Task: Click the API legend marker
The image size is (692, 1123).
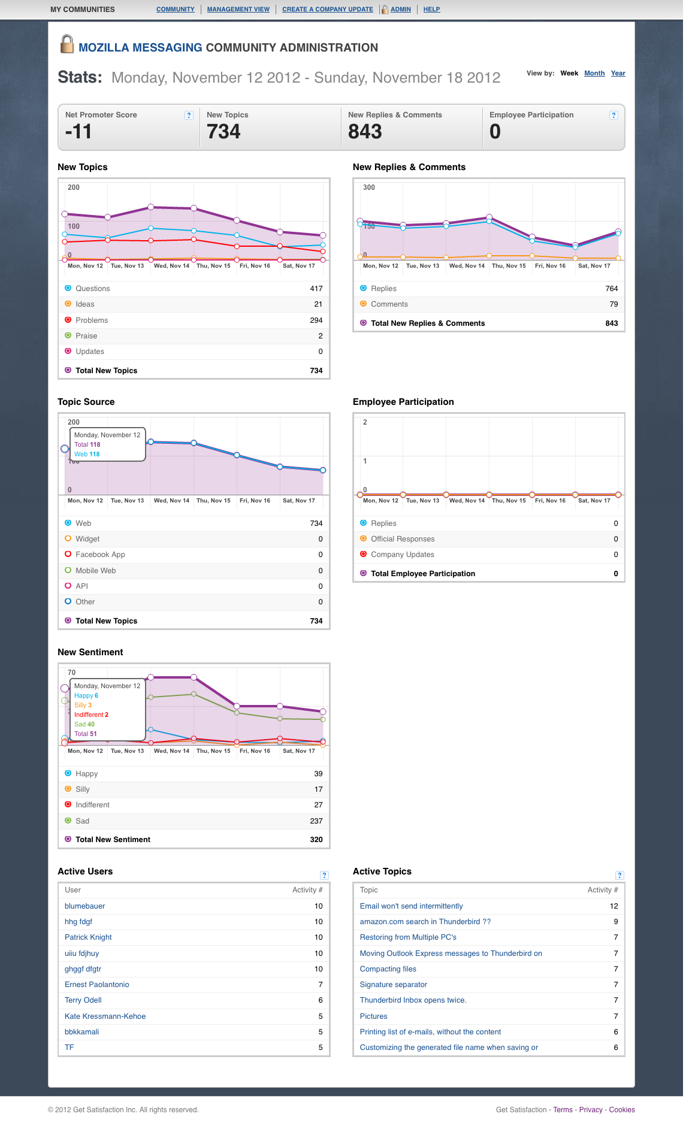Action: (68, 586)
